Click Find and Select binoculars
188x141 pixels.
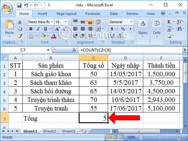pyautogui.click(x=179, y=29)
